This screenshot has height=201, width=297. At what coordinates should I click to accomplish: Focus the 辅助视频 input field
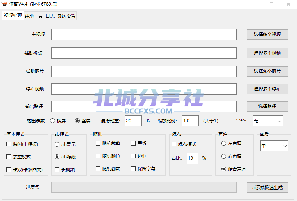click(x=144, y=53)
